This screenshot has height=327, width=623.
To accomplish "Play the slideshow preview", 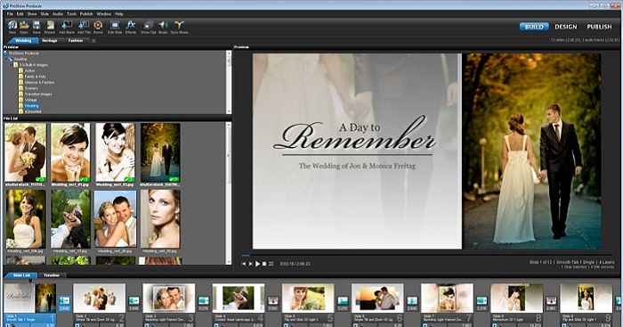I will (257, 264).
